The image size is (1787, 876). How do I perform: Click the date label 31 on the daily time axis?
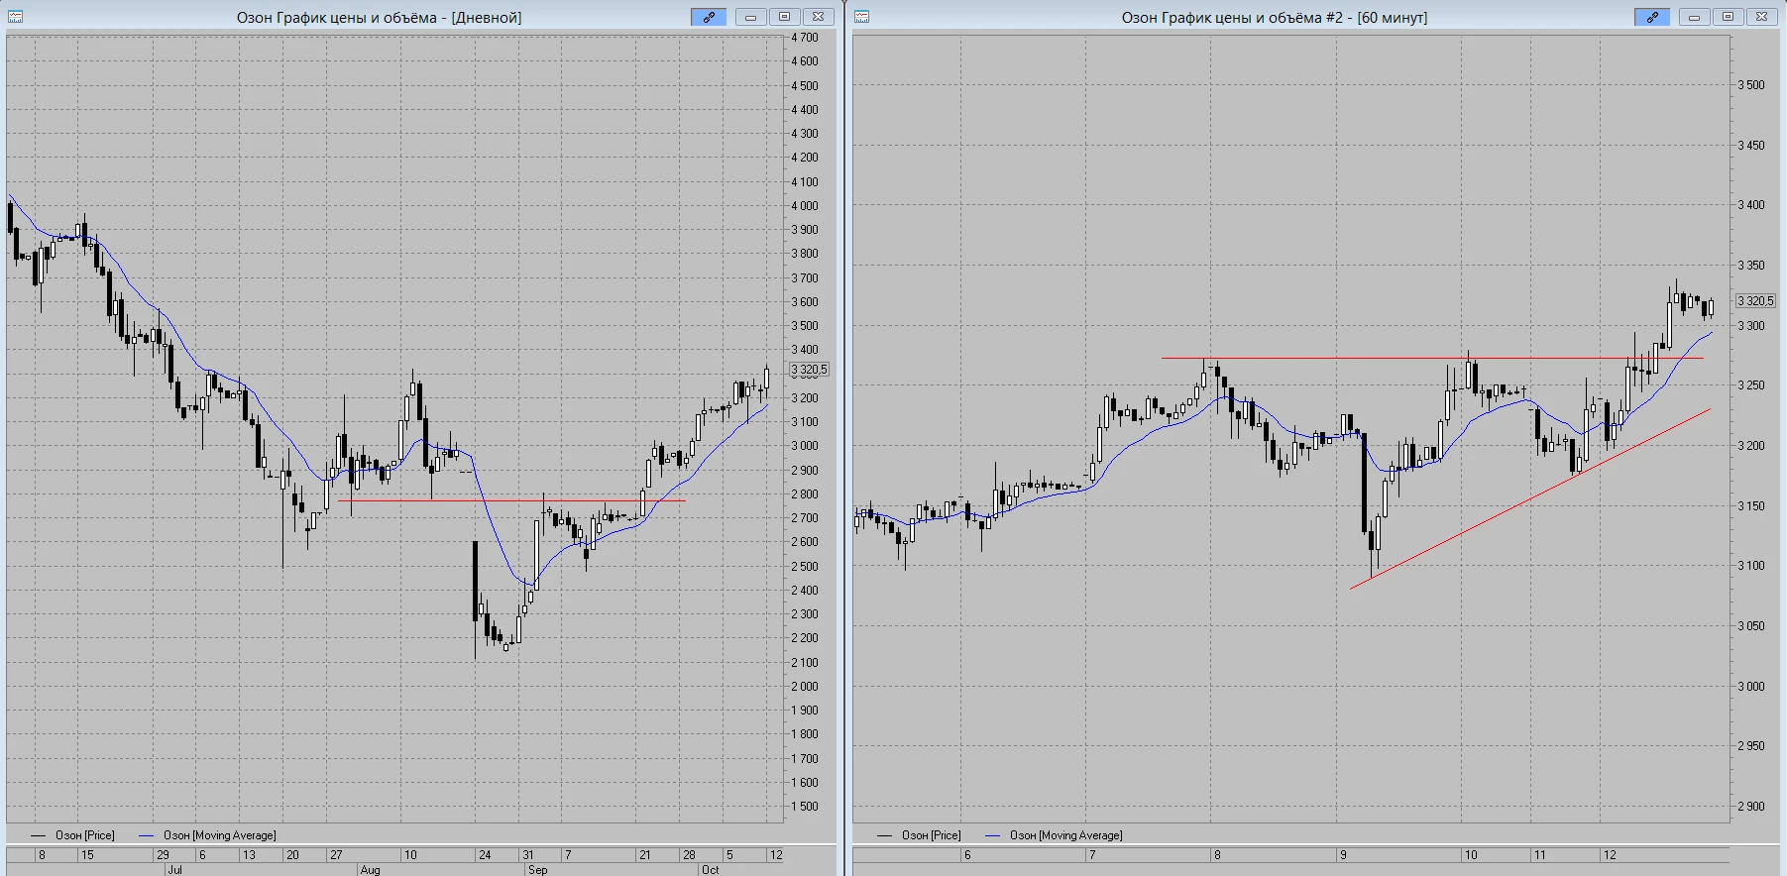click(529, 855)
